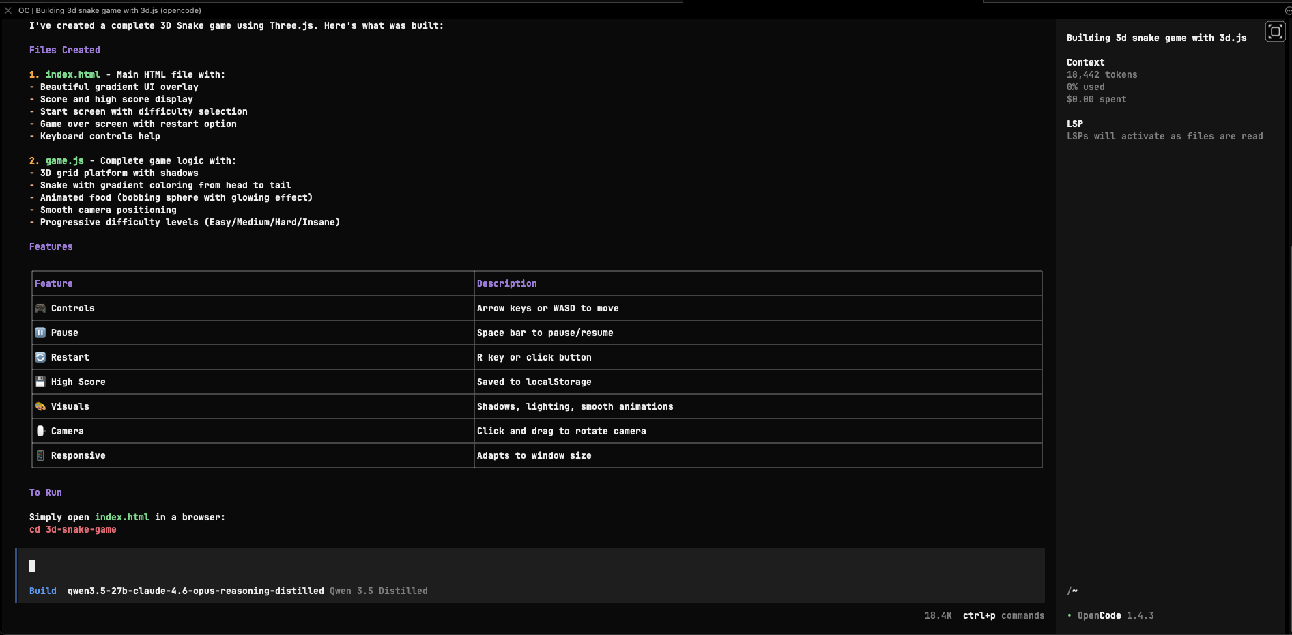Viewport: 1292px width, 635px height.
Task: Click the game.js file reference
Action: pos(64,160)
